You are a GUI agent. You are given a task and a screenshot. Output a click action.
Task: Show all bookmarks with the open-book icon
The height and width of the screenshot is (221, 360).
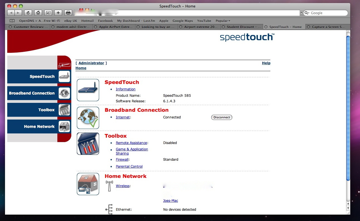(12, 21)
